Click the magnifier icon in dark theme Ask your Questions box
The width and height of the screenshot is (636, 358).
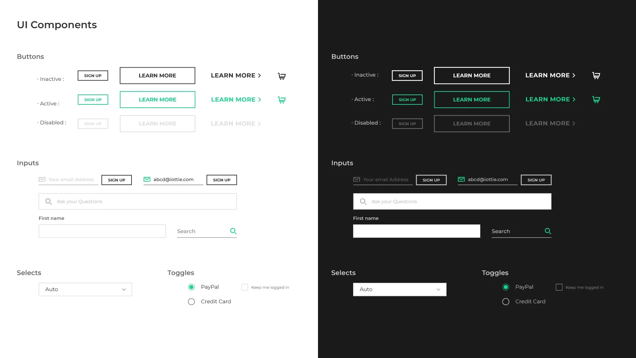(x=363, y=202)
